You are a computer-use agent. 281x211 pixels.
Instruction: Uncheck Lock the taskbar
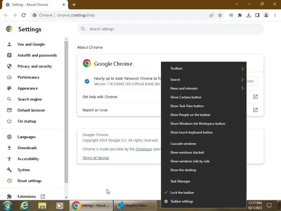coord(204,193)
